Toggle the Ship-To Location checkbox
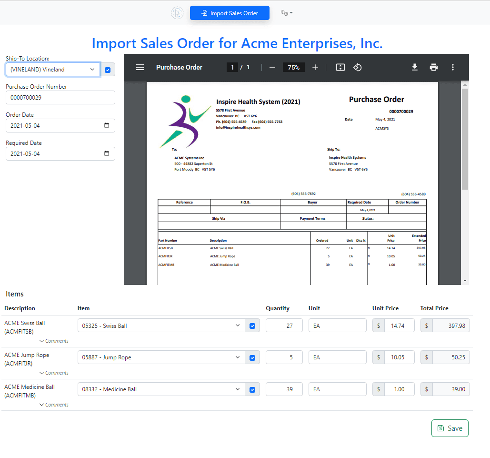This screenshot has height=458, width=490. [108, 70]
